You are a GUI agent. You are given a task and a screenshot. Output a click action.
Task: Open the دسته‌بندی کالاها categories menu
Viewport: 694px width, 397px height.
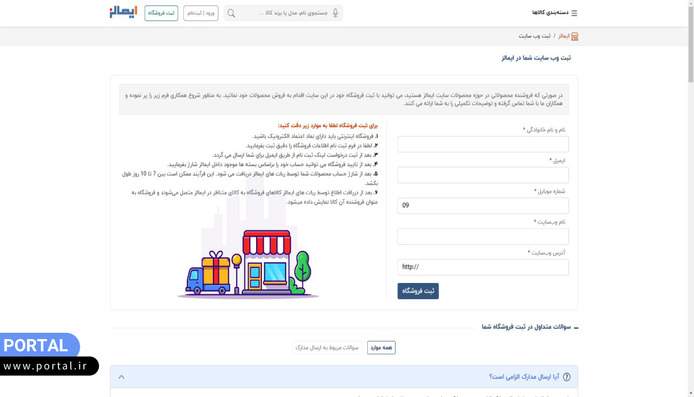(551, 13)
